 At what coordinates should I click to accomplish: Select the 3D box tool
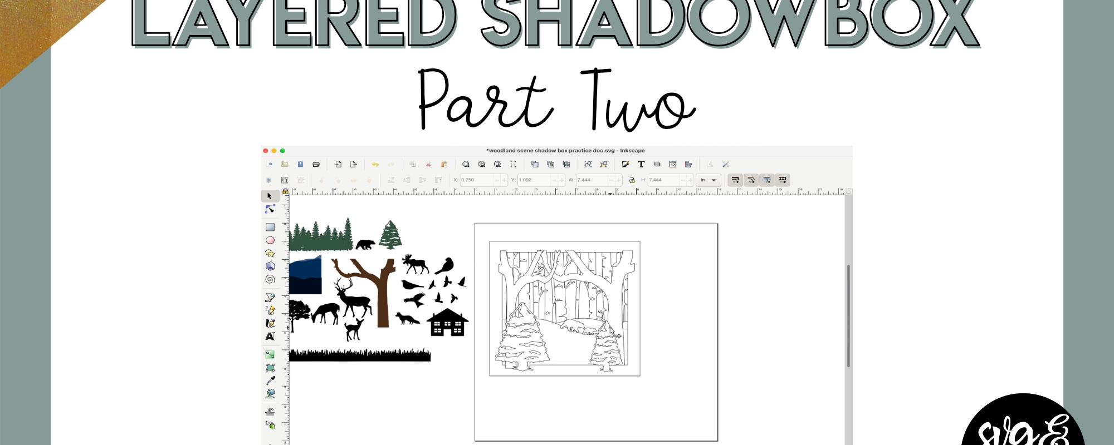tap(270, 266)
